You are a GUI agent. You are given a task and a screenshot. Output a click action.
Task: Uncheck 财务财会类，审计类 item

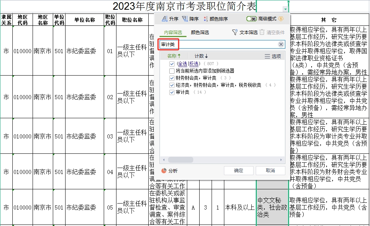172,78
